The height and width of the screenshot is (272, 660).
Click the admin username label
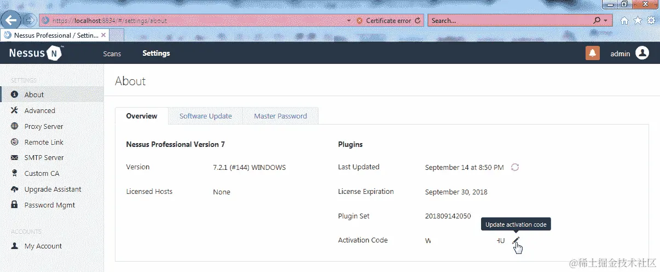pyautogui.click(x=620, y=54)
